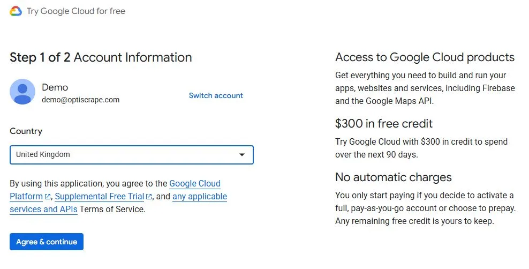Click the Terms of Service text

[112, 210]
